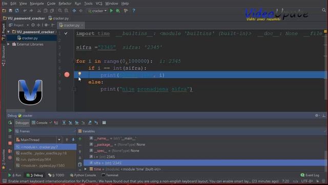Click the Open folder toolbar icon
Screen dimensions: 328x185
coord(4,11)
